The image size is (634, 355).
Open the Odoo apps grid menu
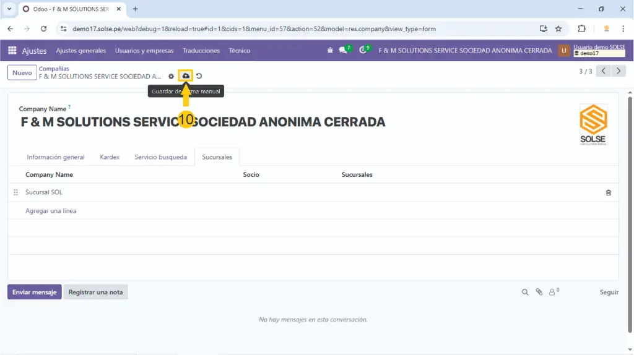point(12,51)
